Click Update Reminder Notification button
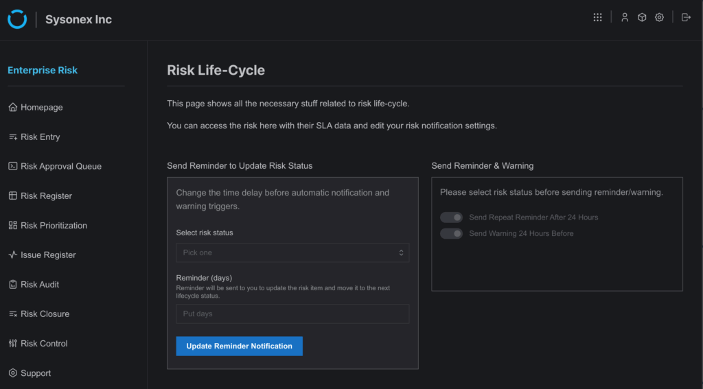Image resolution: width=703 pixels, height=389 pixels. (240, 346)
